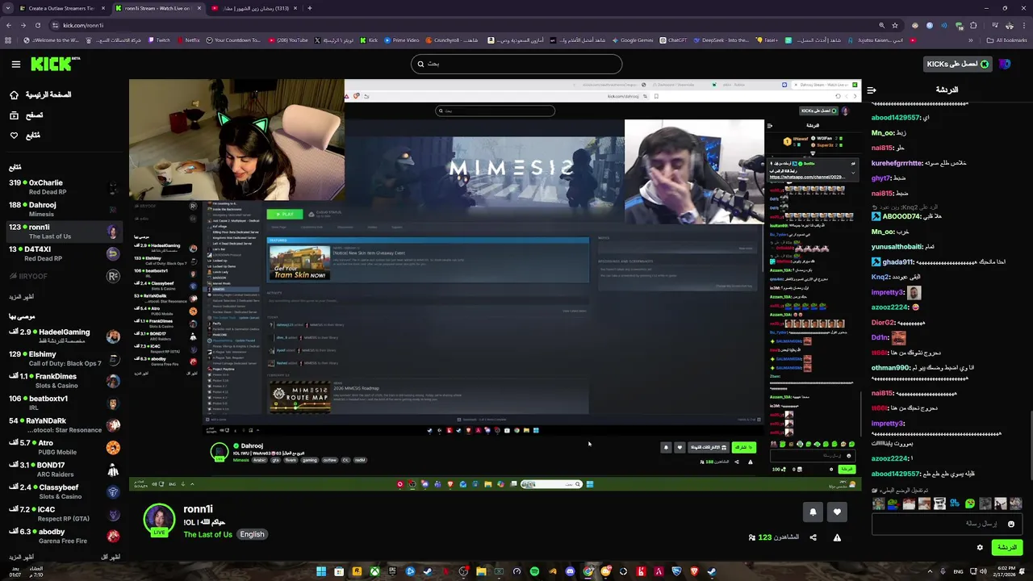
Task: Click the green KICKs purchase button
Action: coord(957,64)
